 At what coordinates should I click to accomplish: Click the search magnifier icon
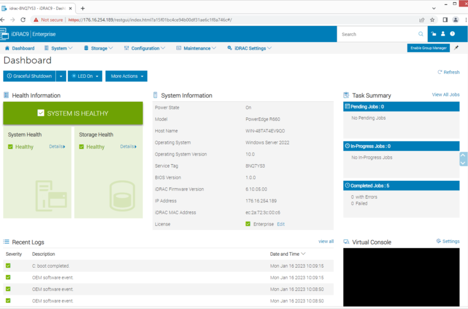point(421,34)
